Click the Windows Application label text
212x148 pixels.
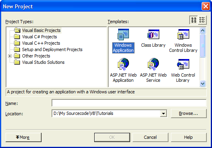123,47
